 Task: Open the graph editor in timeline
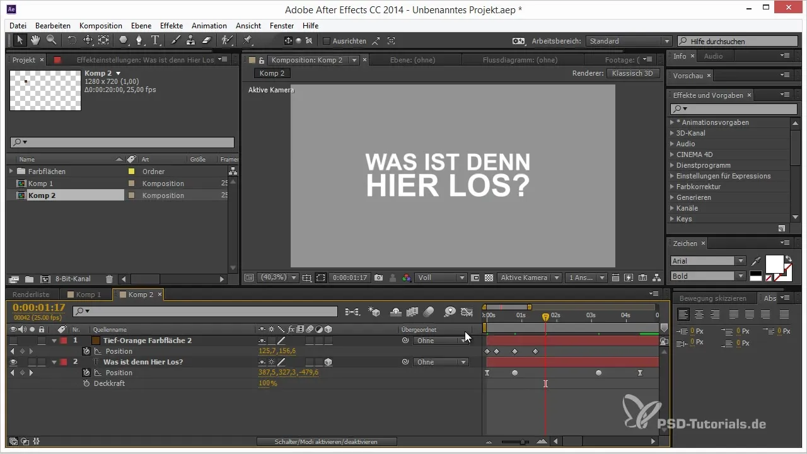point(467,311)
